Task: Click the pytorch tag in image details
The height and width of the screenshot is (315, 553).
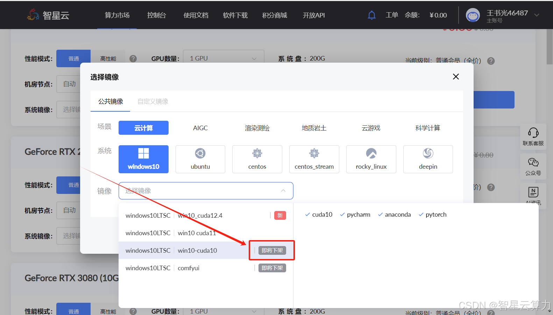Action: click(433, 215)
